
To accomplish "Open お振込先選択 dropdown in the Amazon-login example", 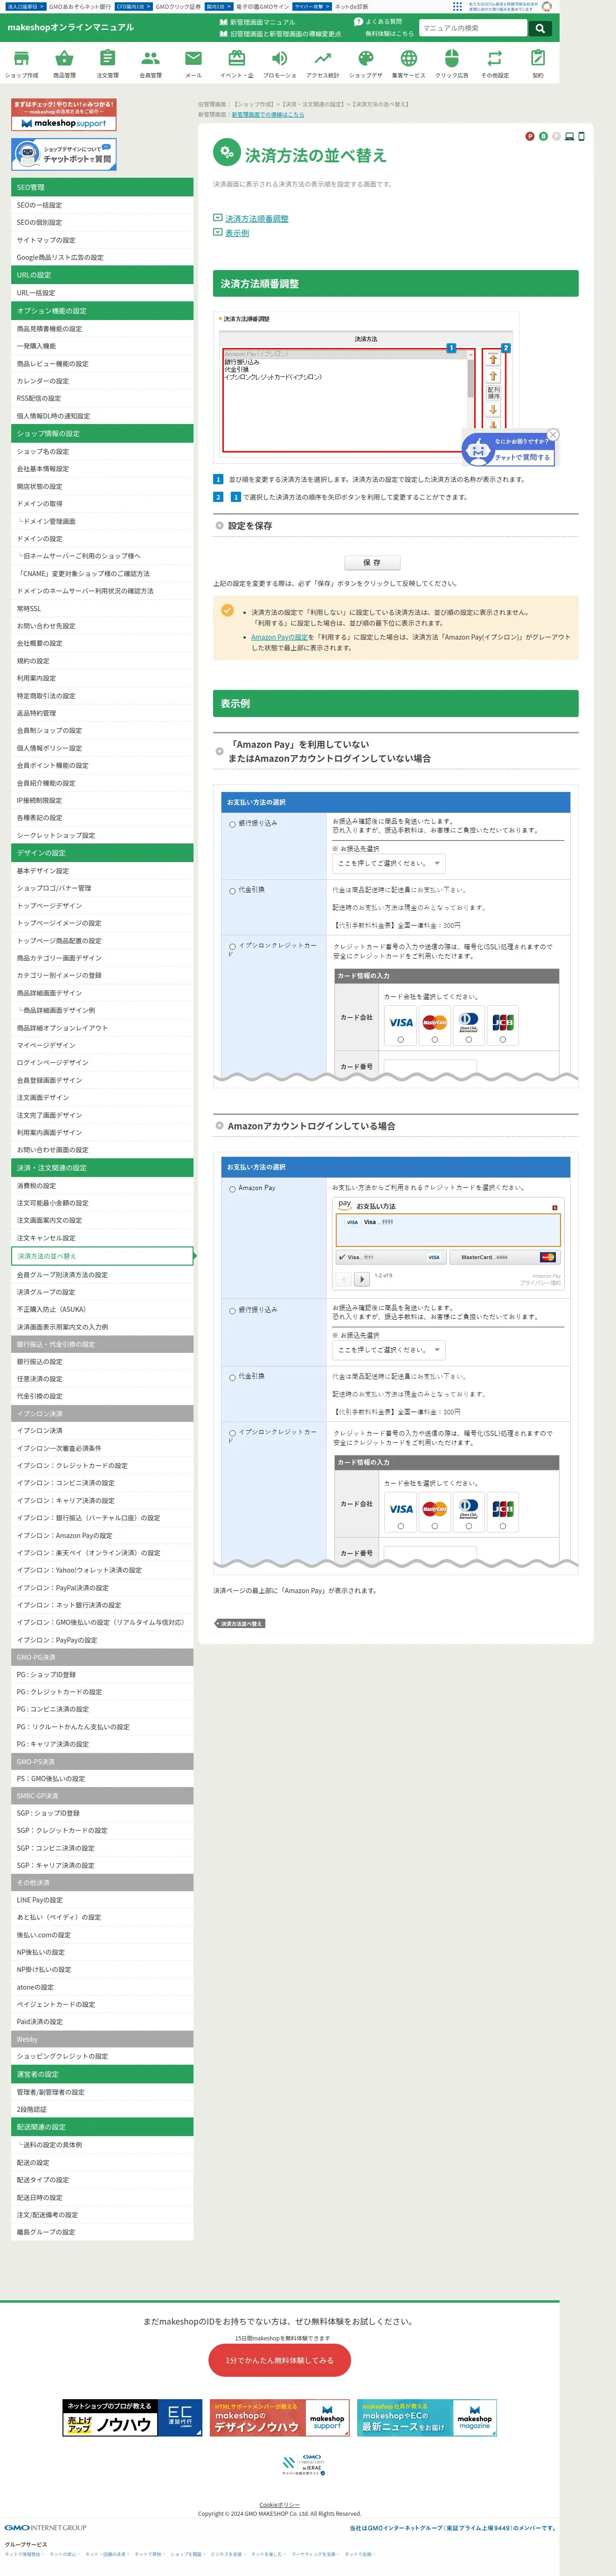I will (389, 1350).
